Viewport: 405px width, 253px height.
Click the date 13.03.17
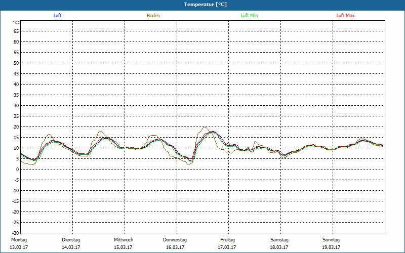tap(19, 247)
